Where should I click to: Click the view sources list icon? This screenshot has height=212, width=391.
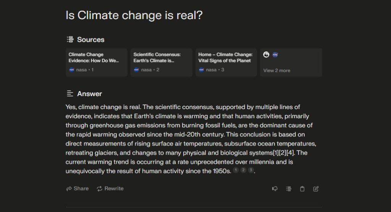289,189
